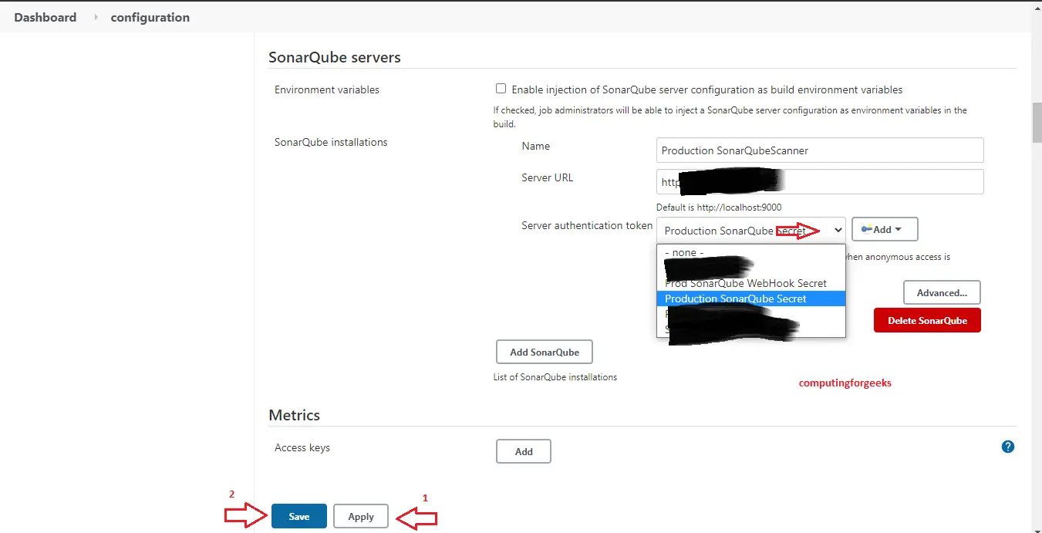Click the configuration breadcrumb item
Image resolution: width=1042 pixels, height=533 pixels.
click(x=150, y=17)
